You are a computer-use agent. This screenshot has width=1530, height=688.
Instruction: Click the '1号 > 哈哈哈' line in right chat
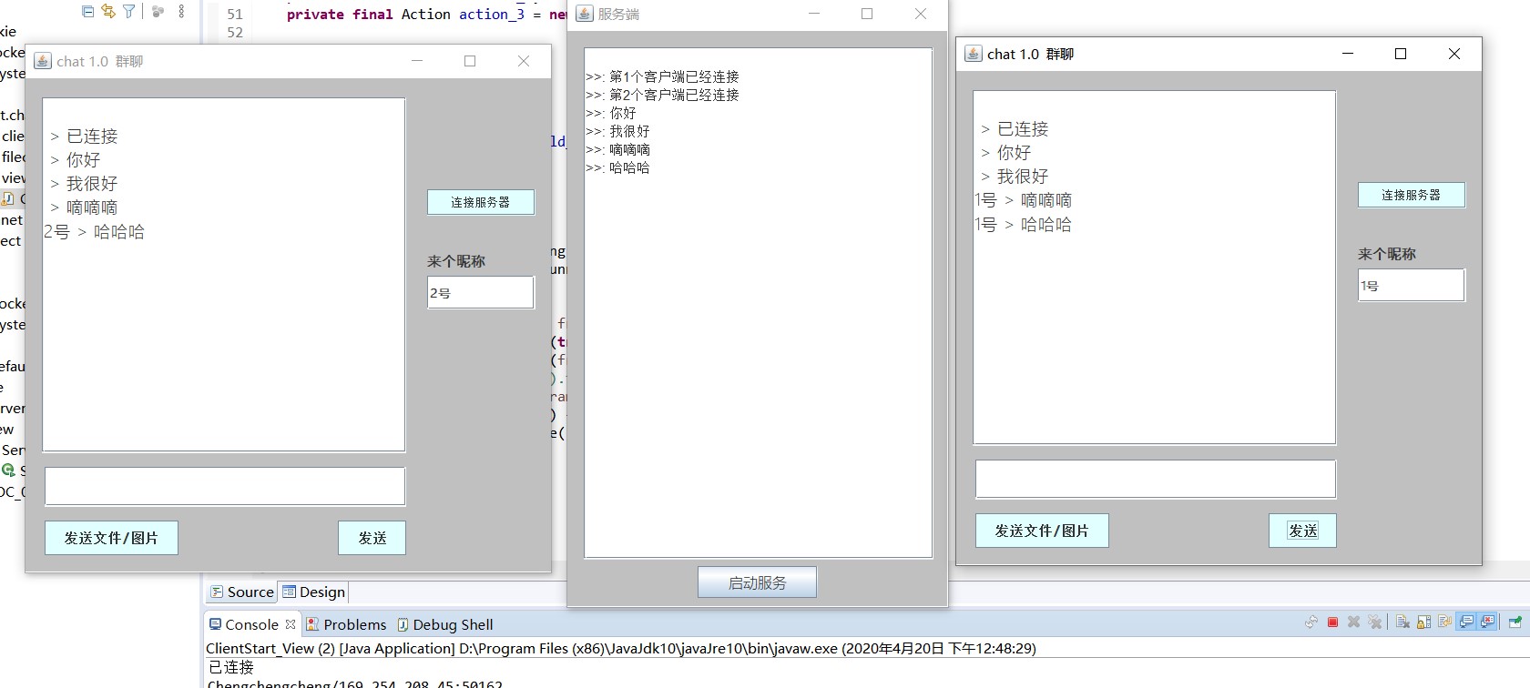(1024, 225)
